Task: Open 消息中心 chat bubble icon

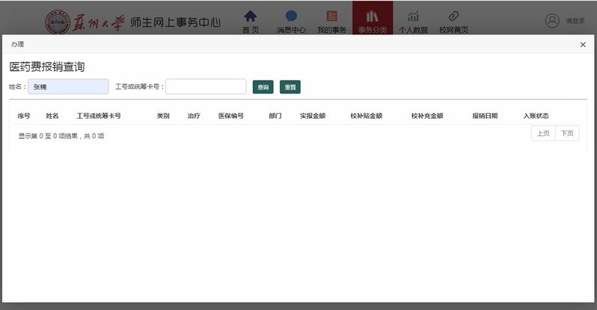Action: click(291, 16)
